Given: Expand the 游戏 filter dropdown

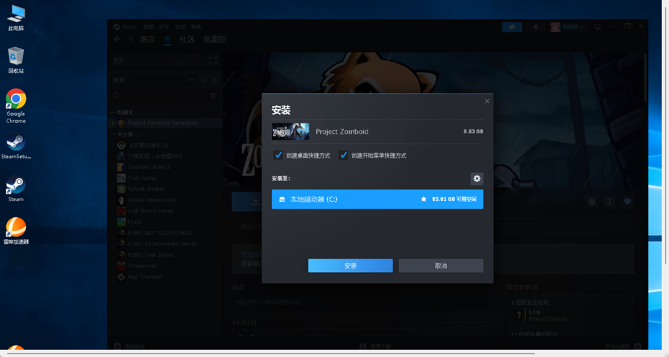Looking at the screenshot, I should [x=192, y=80].
